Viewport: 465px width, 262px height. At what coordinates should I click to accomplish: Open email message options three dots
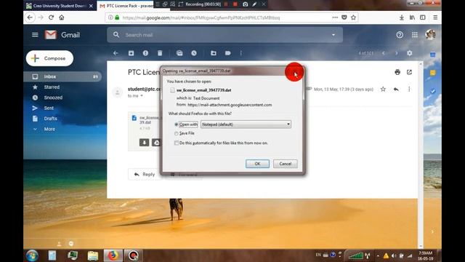tap(409, 89)
